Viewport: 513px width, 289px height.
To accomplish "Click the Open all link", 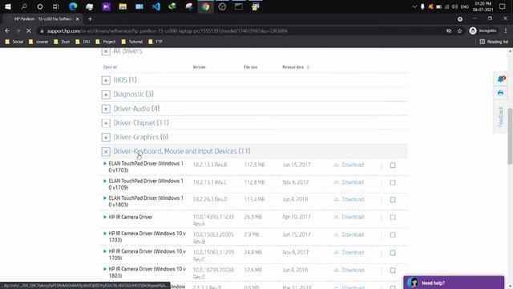I will pyautogui.click(x=110, y=67).
